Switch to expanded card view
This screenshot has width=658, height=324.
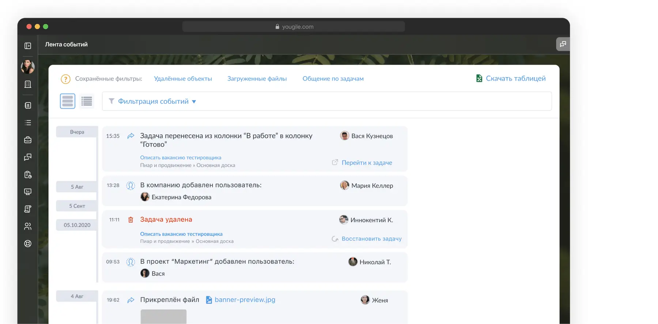68,101
